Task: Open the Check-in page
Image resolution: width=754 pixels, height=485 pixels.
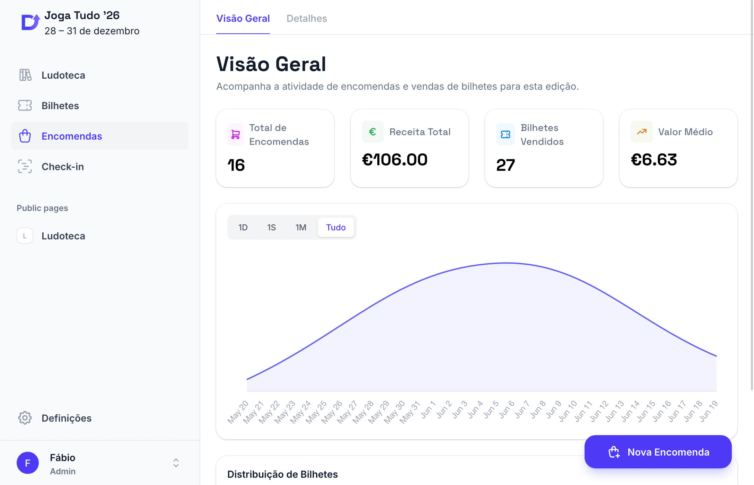Action: tap(100, 166)
